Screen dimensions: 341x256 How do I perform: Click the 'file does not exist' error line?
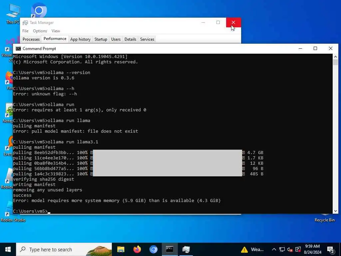[76, 131]
